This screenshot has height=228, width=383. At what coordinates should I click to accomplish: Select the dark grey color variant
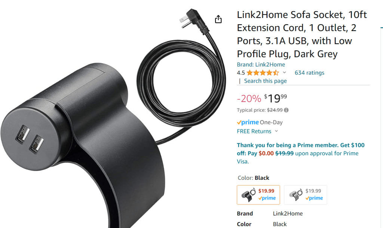point(306,195)
